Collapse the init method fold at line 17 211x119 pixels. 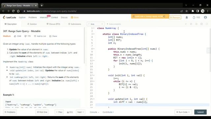[94, 75]
